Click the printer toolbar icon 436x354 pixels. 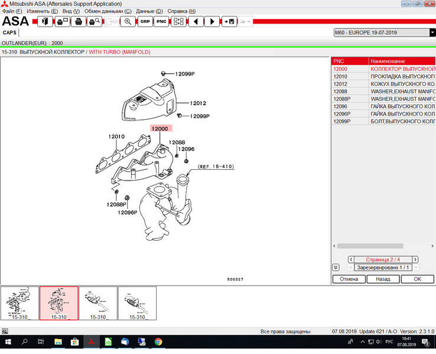(x=79, y=21)
